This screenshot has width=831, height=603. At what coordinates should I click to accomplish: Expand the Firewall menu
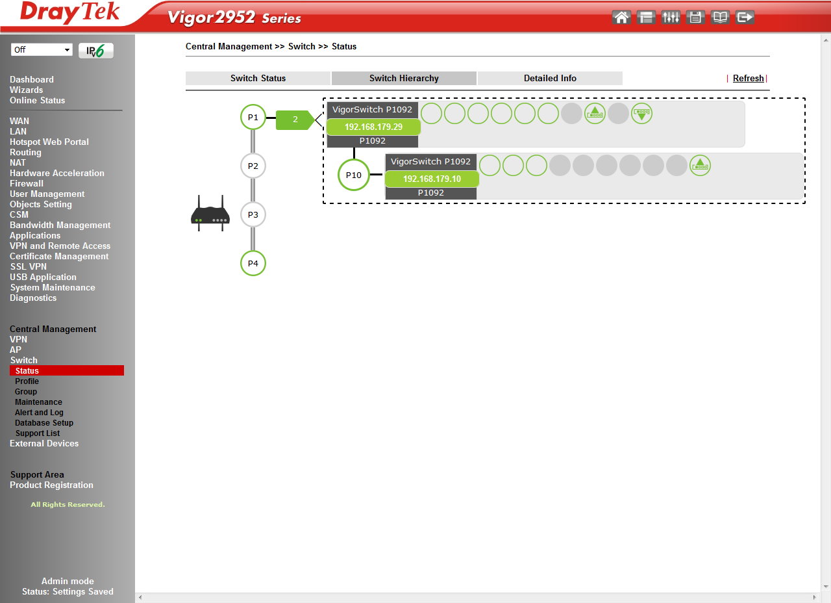(27, 183)
